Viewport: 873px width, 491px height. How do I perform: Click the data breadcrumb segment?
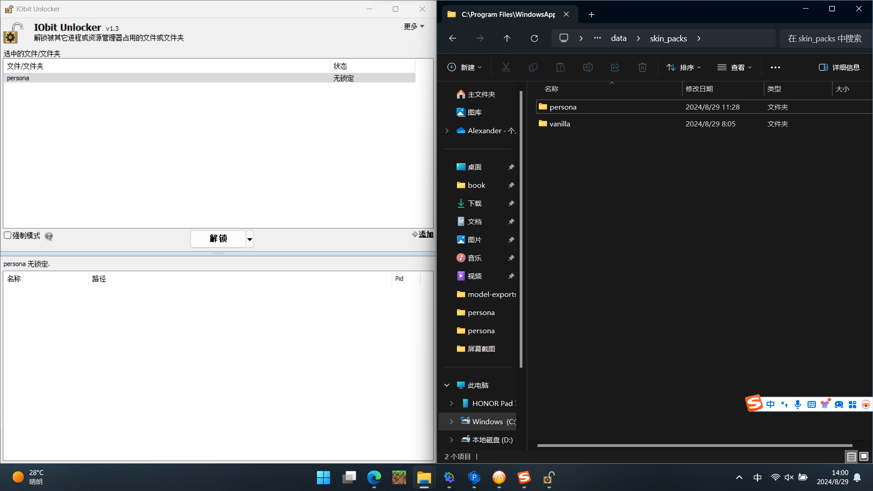coord(618,38)
